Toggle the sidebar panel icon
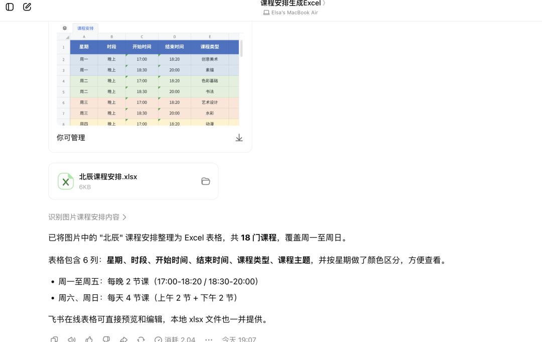The image size is (542, 342). click(x=10, y=7)
